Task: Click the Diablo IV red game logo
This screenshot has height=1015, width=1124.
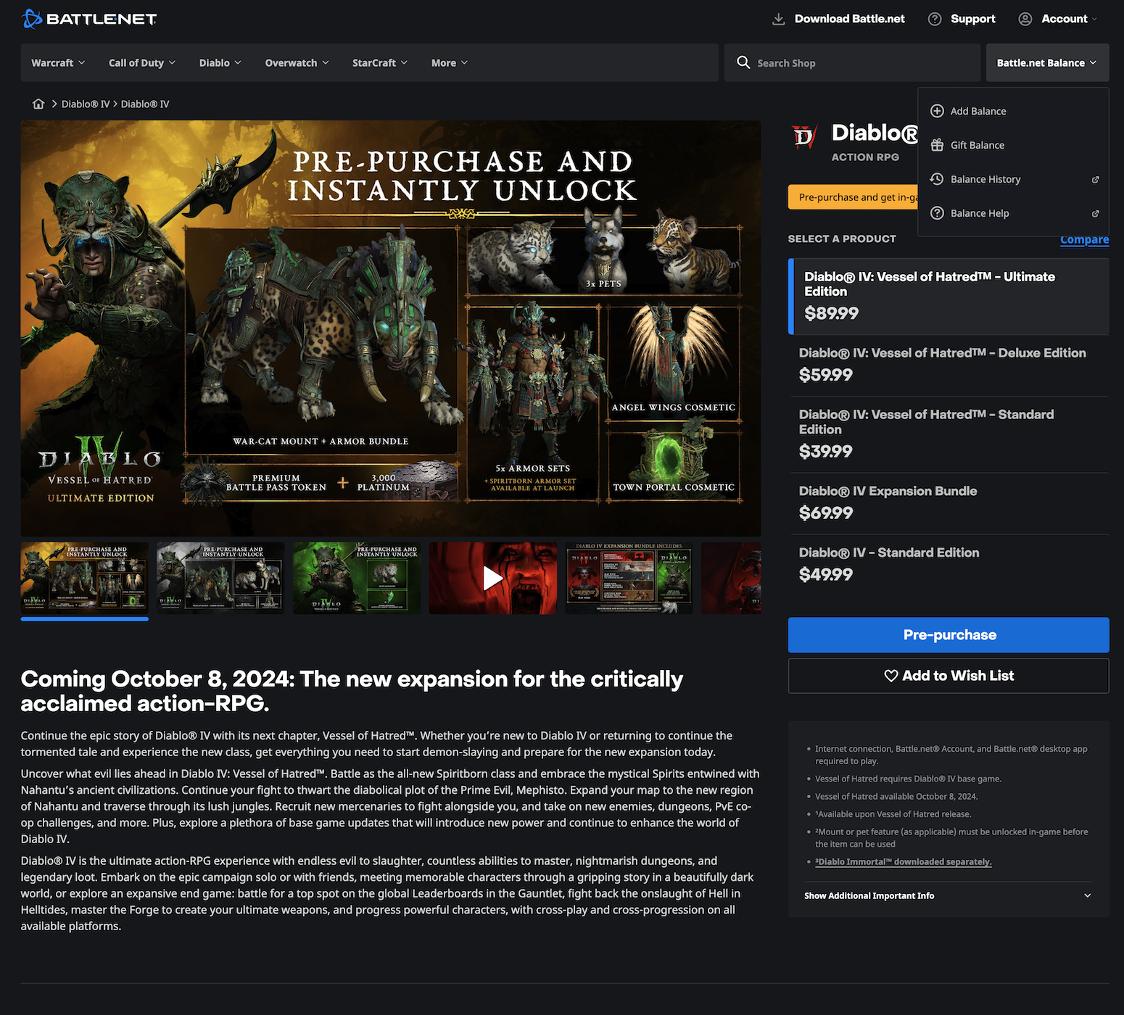Action: point(804,136)
